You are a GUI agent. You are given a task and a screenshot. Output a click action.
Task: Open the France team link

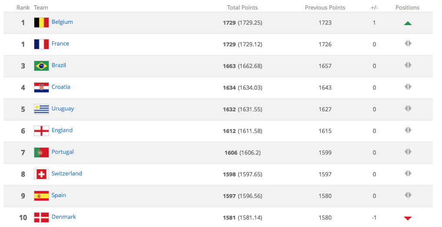click(60, 44)
